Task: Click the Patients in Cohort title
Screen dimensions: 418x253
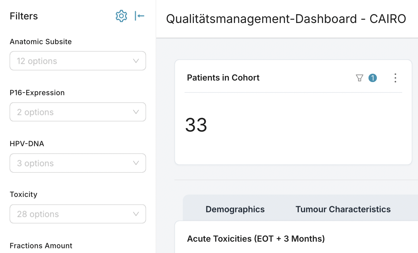Action: pos(223,78)
